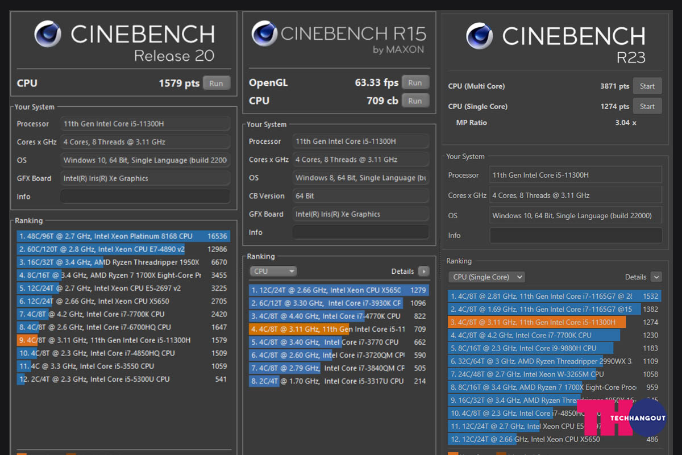
Task: Click the MP Ratio 3.04 x value
Action: 626,123
